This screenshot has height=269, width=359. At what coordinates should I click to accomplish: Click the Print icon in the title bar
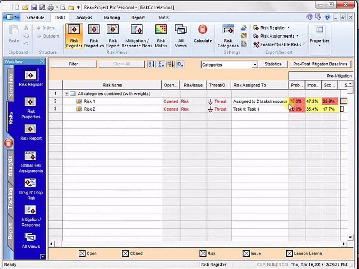click(x=50, y=7)
